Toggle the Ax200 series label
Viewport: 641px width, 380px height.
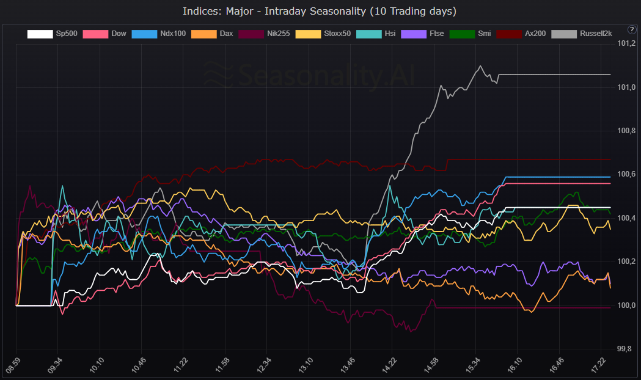pyautogui.click(x=535, y=34)
